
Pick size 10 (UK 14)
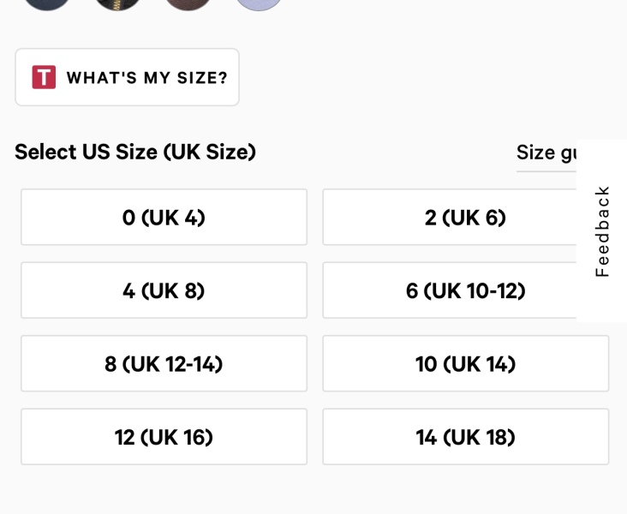tap(465, 364)
